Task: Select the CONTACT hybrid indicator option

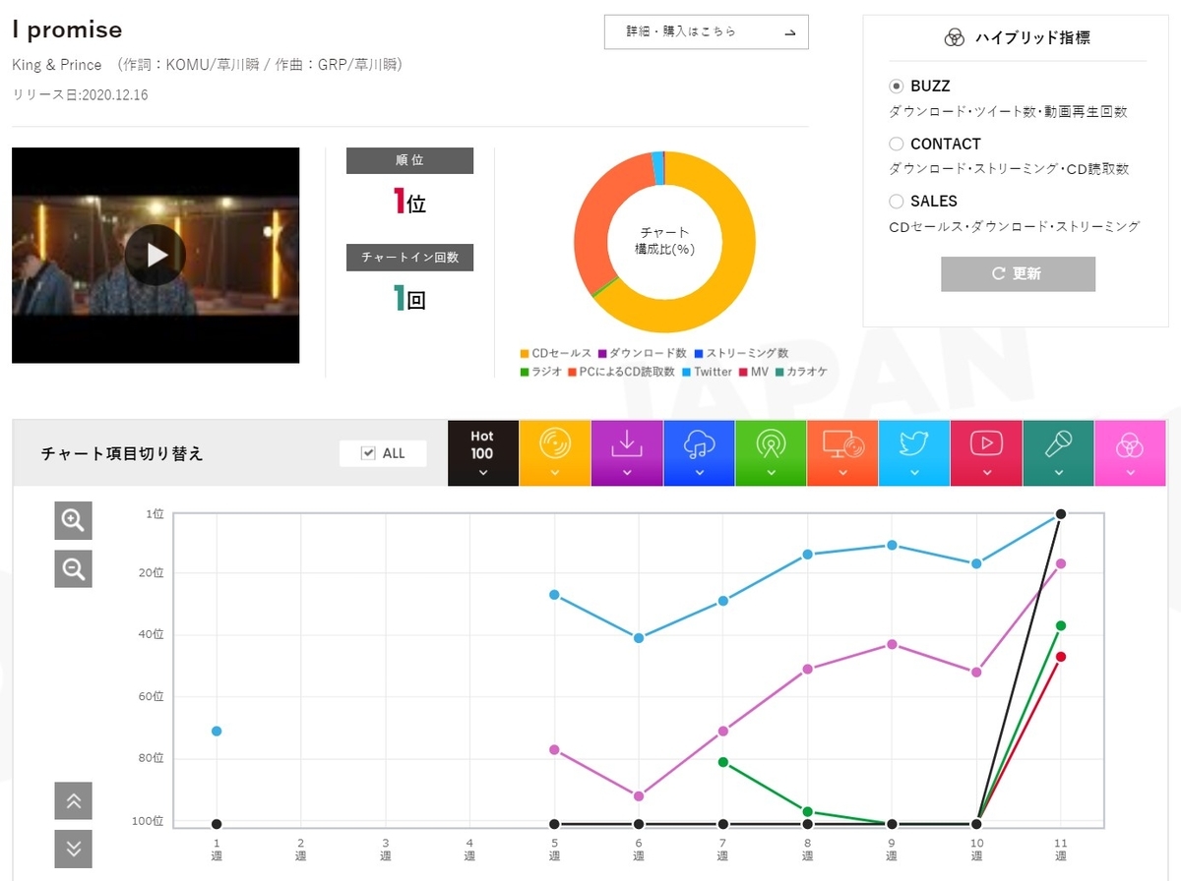Action: click(896, 144)
